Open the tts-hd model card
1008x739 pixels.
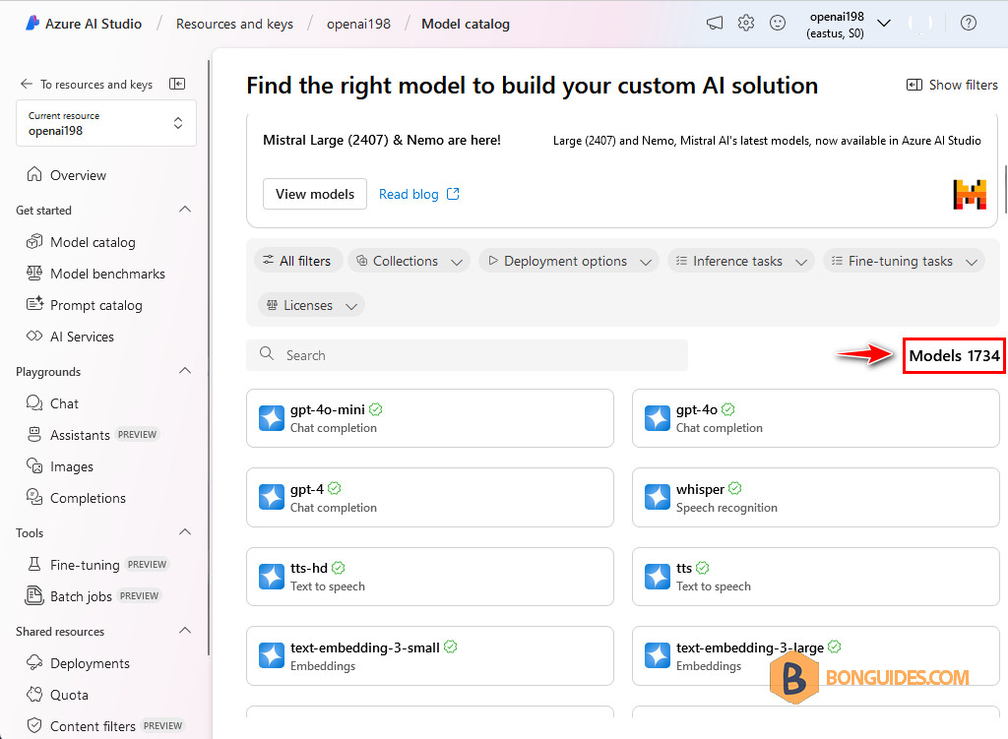pyautogui.click(x=429, y=577)
